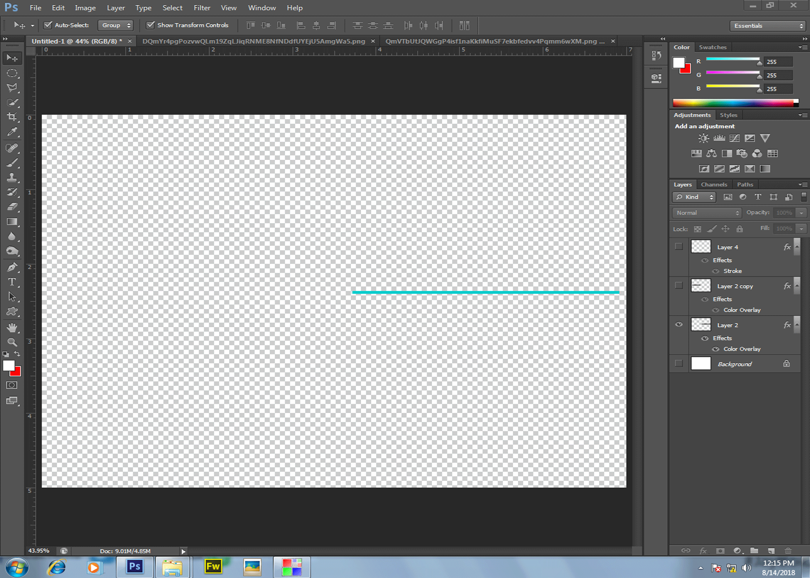Image resolution: width=810 pixels, height=578 pixels.
Task: Toggle Layer 2 Effects visibility
Action: click(x=705, y=338)
